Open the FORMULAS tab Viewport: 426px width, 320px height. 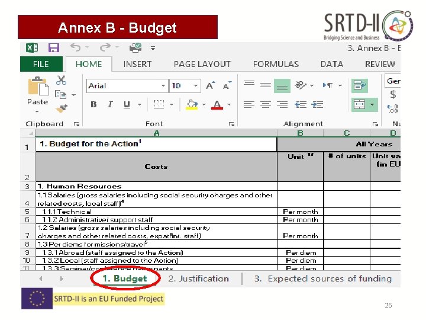(x=276, y=64)
